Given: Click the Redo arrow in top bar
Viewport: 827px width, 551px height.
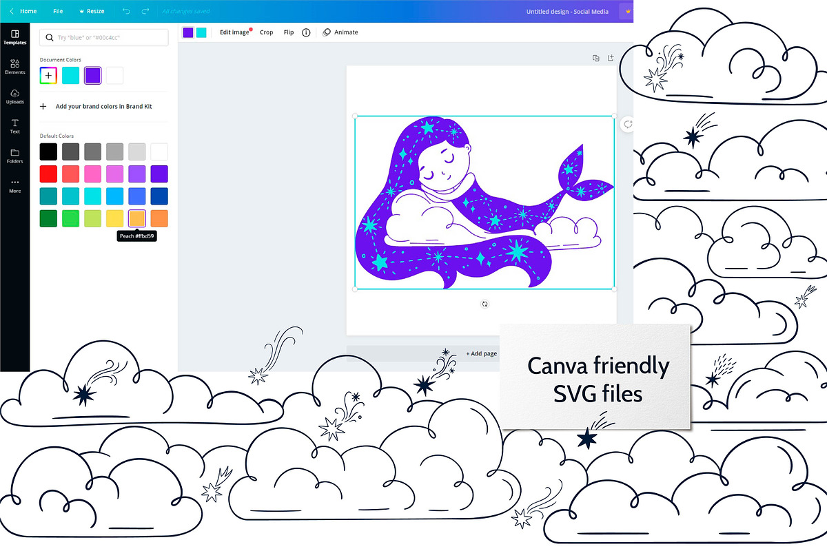Looking at the screenshot, I should click(x=145, y=11).
